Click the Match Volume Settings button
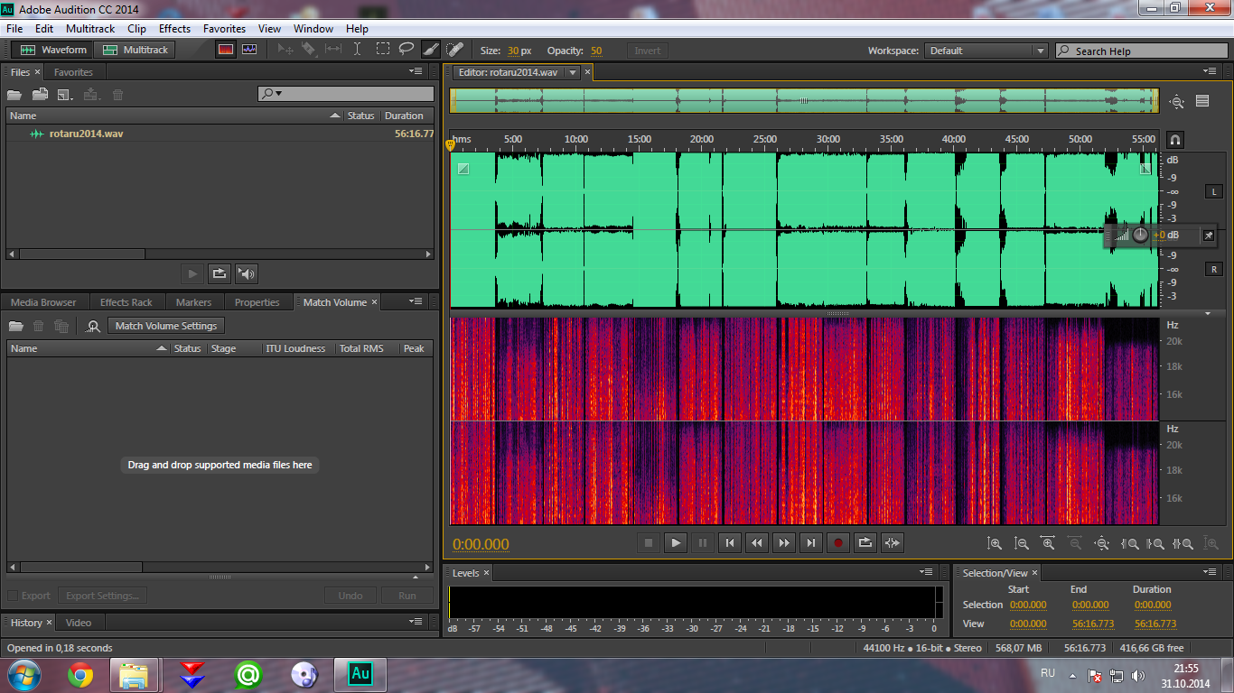1234x693 pixels. 166,326
